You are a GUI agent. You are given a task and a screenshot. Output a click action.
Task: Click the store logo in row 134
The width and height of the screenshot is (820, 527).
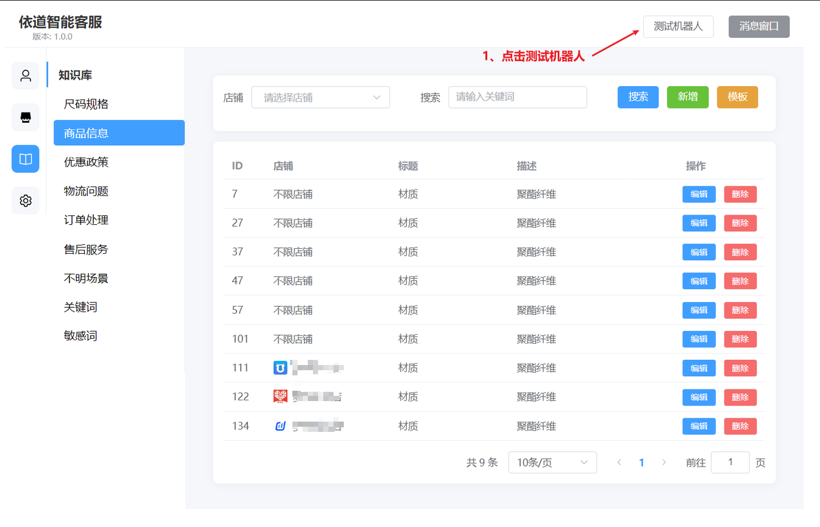pos(280,426)
